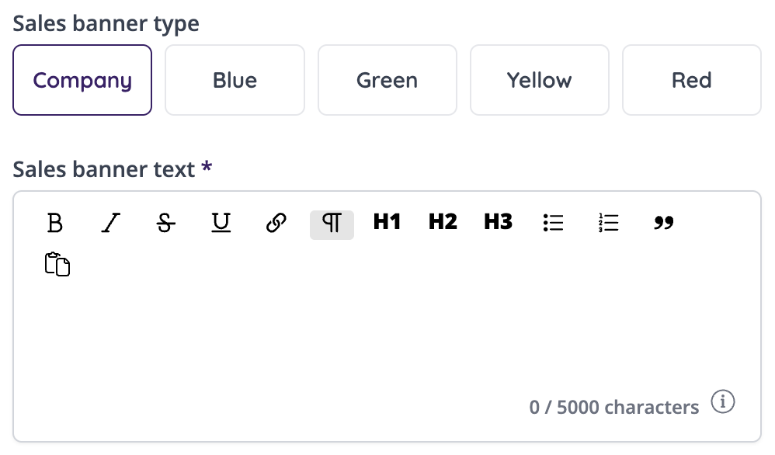Choose the Blue sales banner type
775x455 pixels.
pyautogui.click(x=235, y=80)
